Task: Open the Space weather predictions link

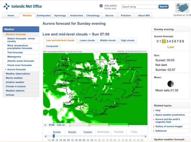Action: tap(170, 115)
